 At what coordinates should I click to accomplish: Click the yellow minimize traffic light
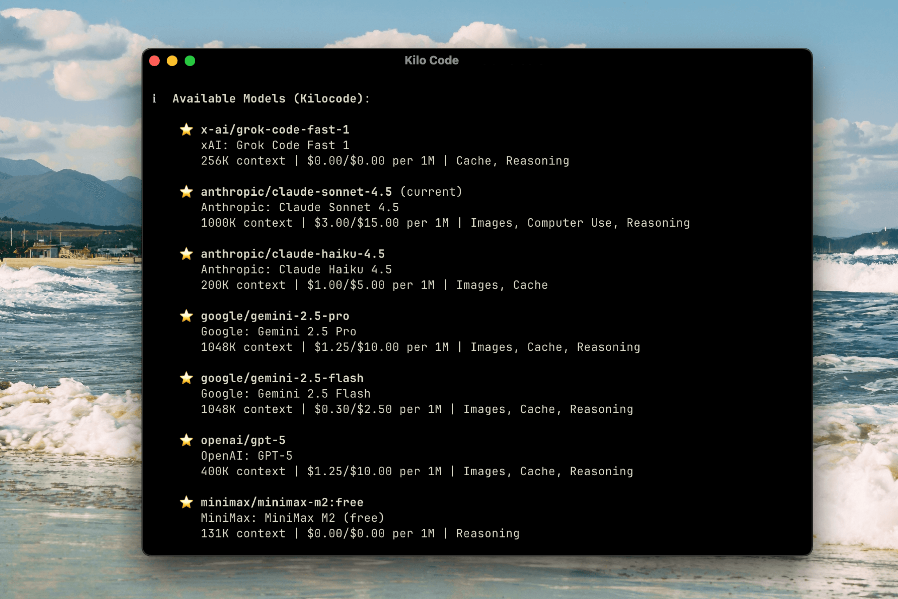click(x=172, y=60)
